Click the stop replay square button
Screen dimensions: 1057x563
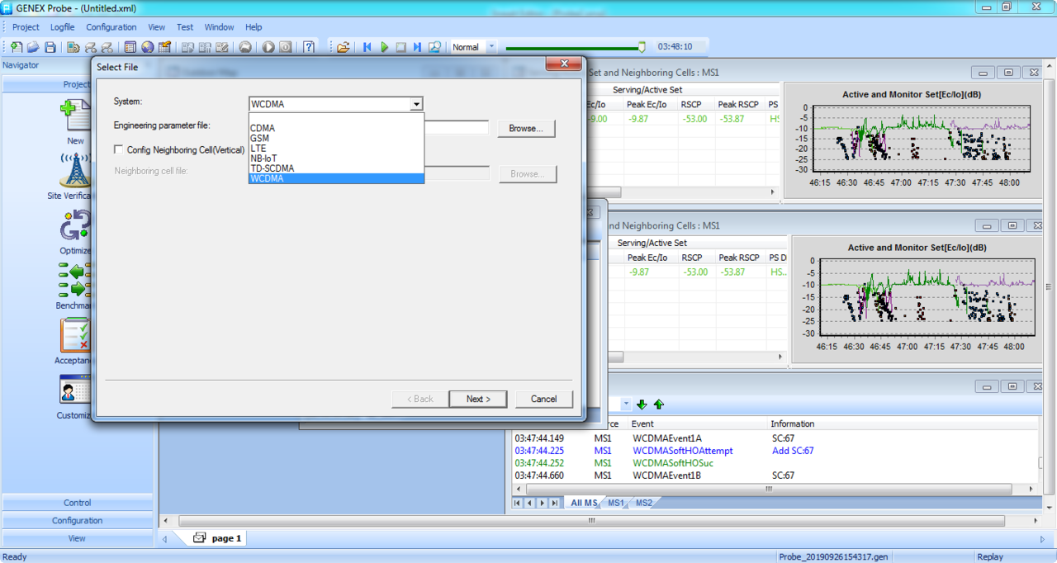401,47
